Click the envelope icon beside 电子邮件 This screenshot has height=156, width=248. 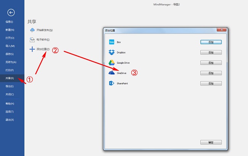coord(32,40)
